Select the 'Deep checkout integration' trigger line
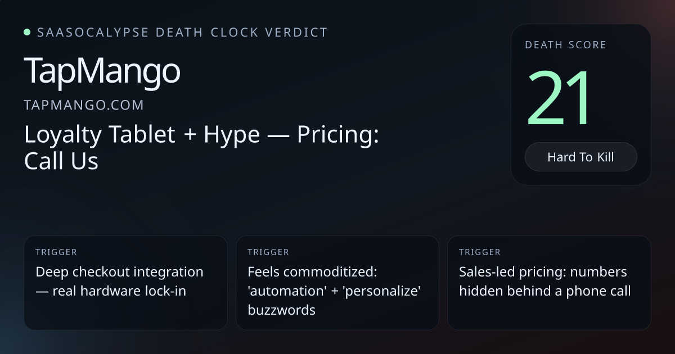Viewport: 675px width, 354px height. [x=119, y=272]
